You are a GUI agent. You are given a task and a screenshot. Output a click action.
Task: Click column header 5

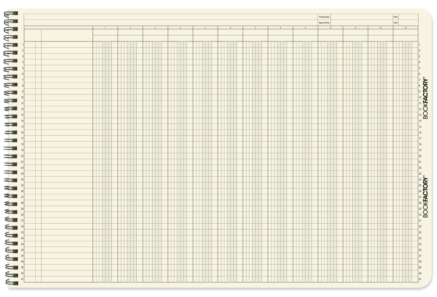(205, 28)
